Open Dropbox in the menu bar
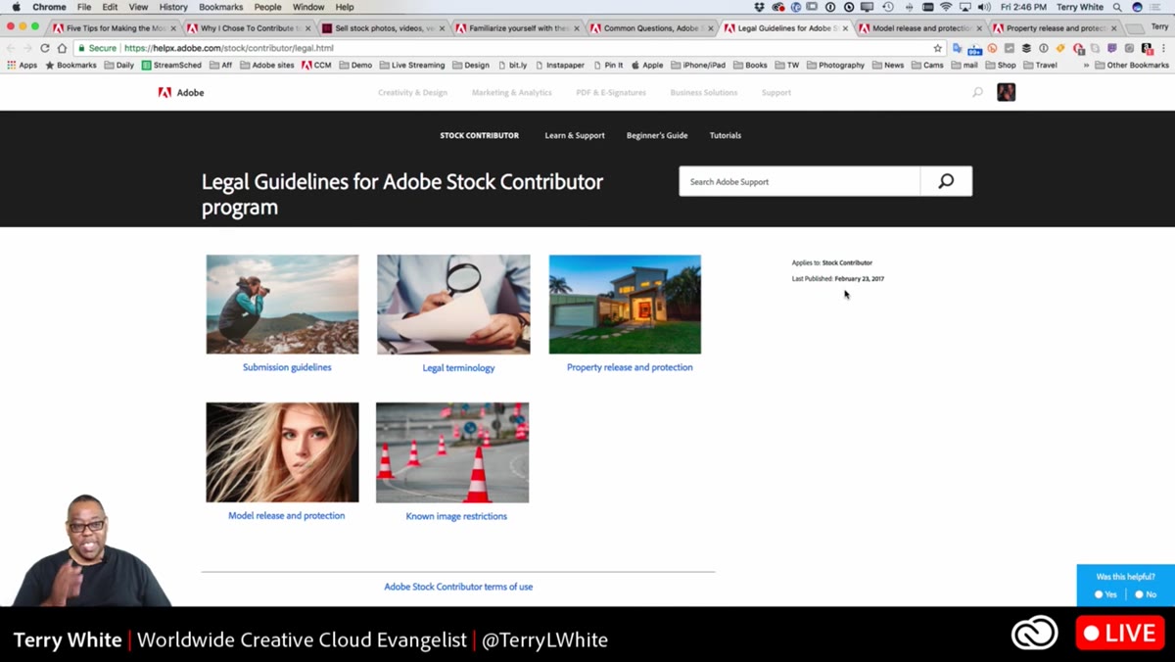This screenshot has width=1175, height=662. point(759,7)
